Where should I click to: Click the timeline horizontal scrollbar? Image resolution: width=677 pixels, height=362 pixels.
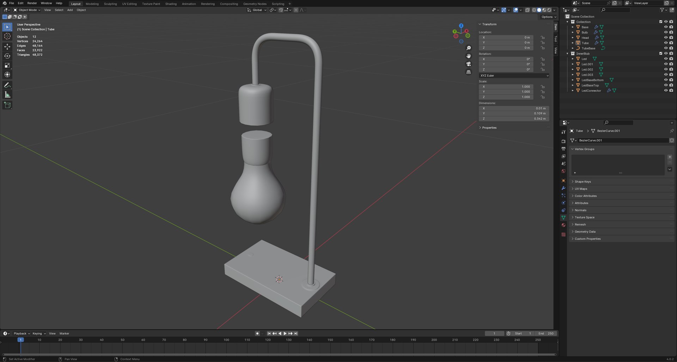279,354
